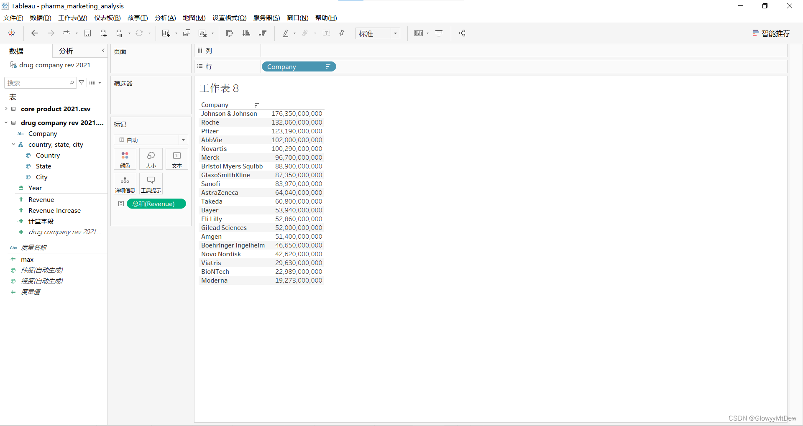Open the 数据(D) menu
803x426 pixels.
click(41, 18)
